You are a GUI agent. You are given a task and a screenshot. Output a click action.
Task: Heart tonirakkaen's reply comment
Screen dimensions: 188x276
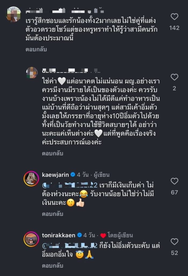pyautogui.click(x=175, y=242)
